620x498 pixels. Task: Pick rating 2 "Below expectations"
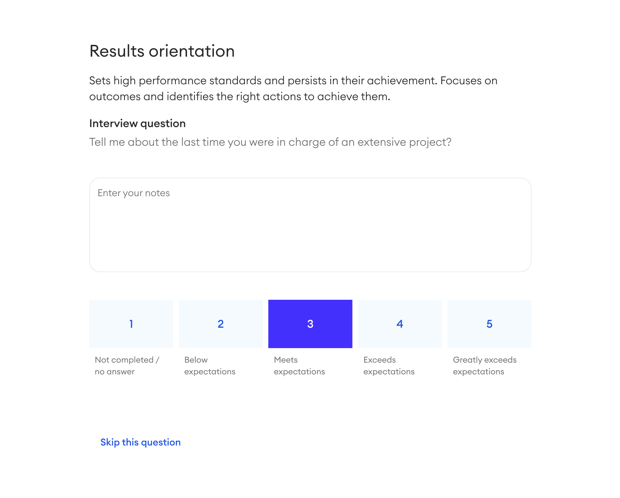pyautogui.click(x=220, y=324)
